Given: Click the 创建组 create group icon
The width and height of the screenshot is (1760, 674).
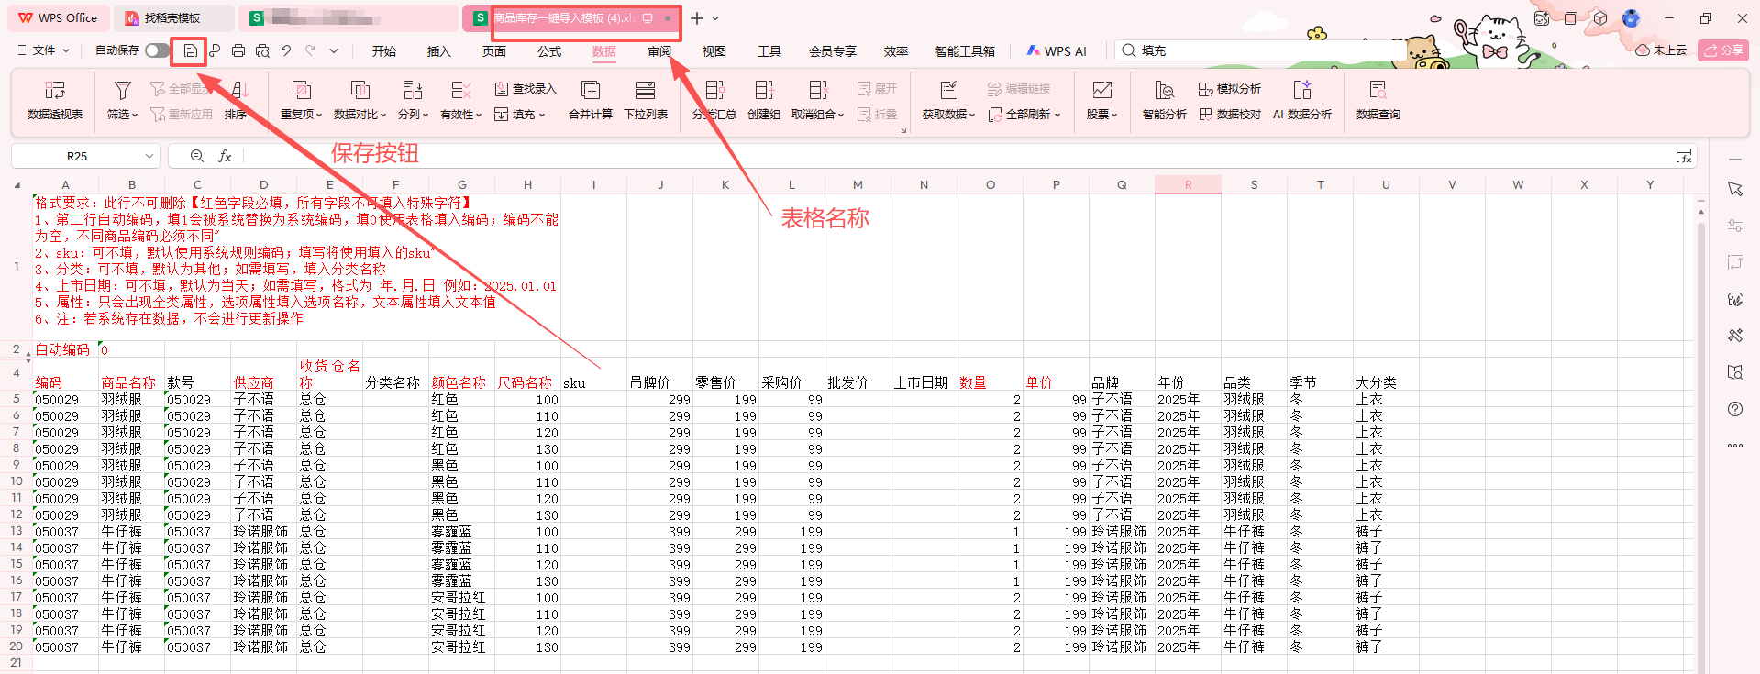Looking at the screenshot, I should [x=764, y=90].
